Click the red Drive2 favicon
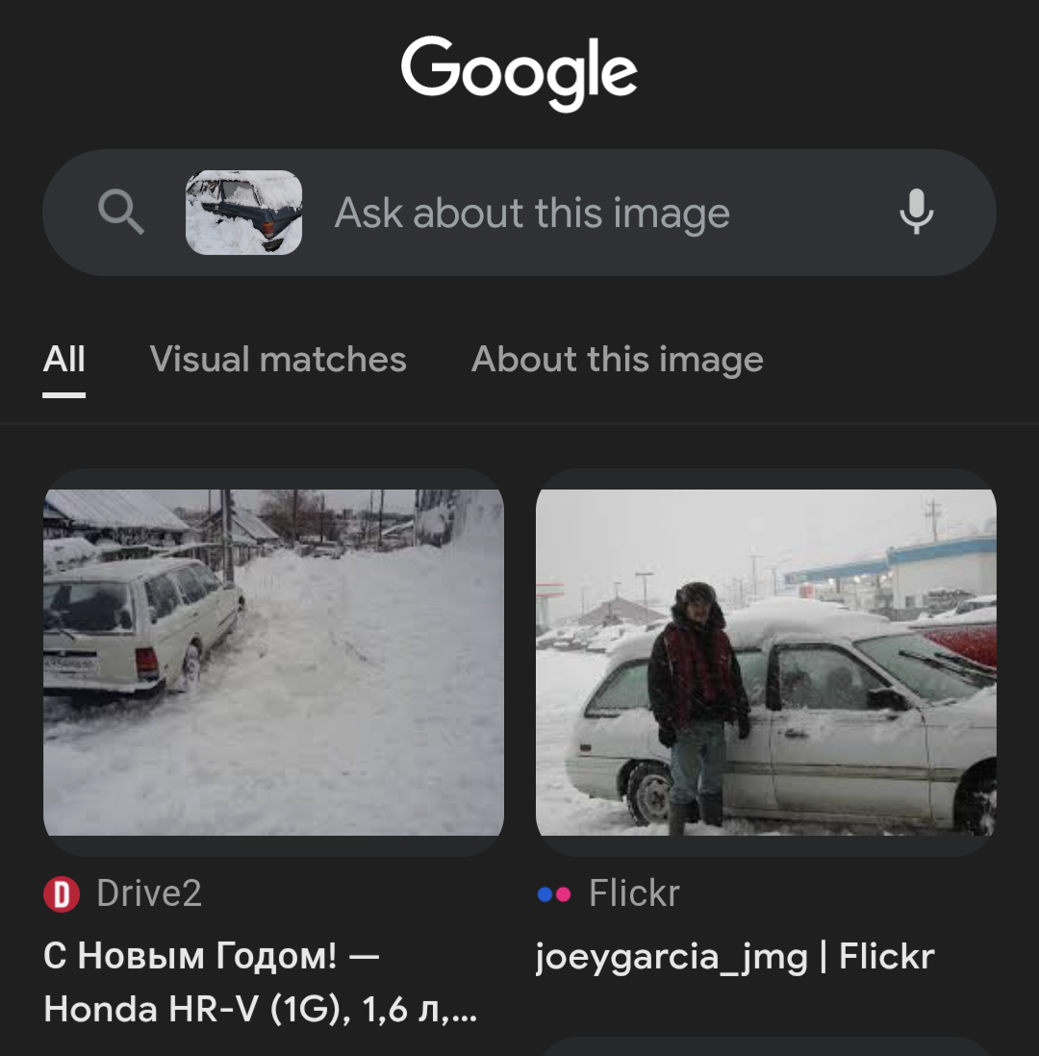 pos(61,894)
